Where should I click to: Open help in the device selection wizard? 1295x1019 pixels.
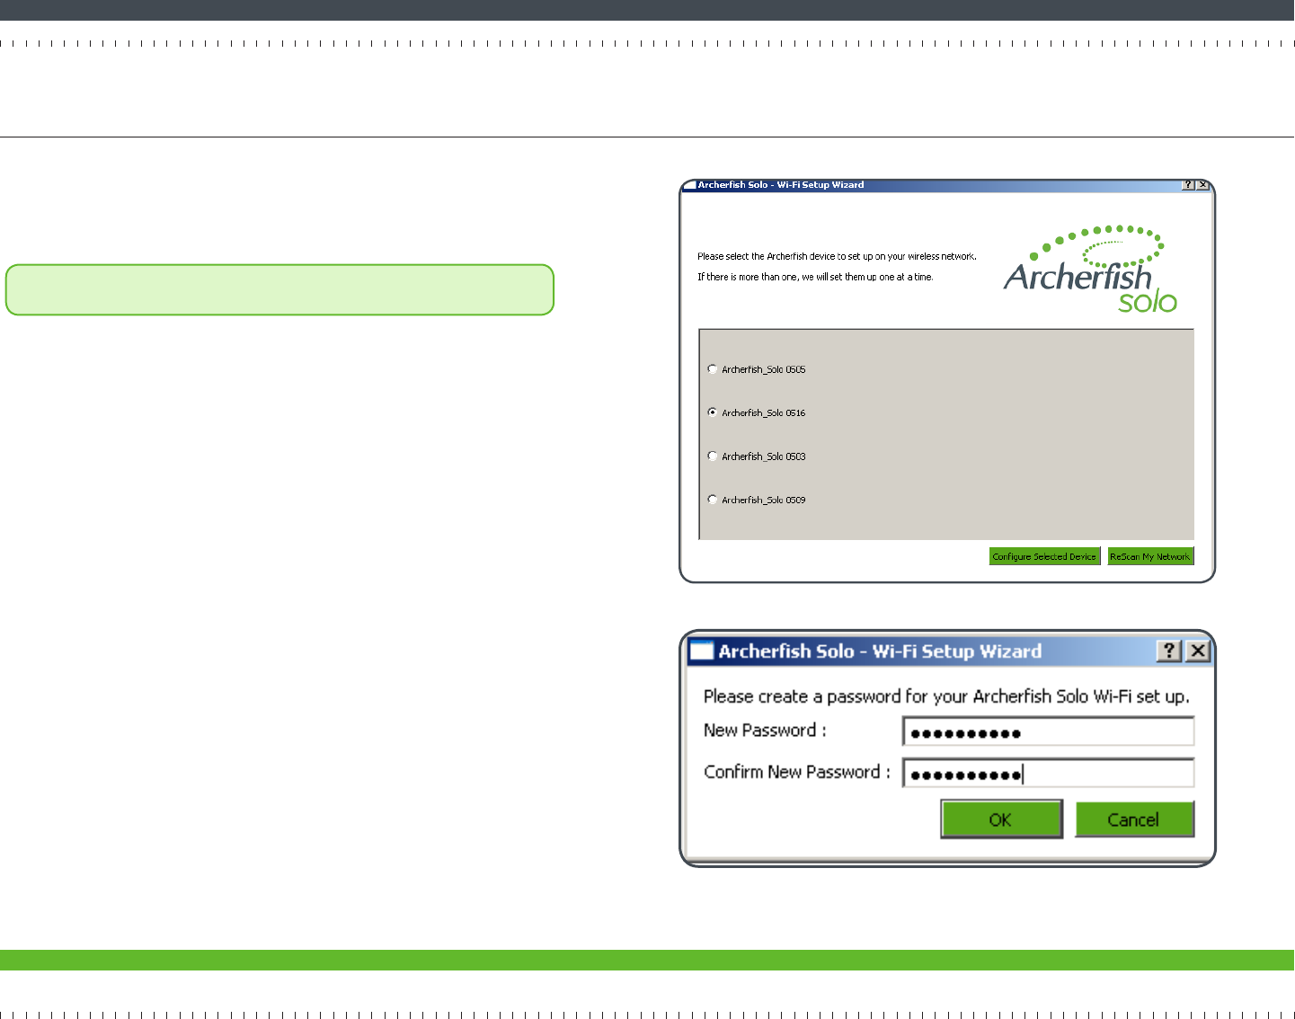coord(1188,185)
